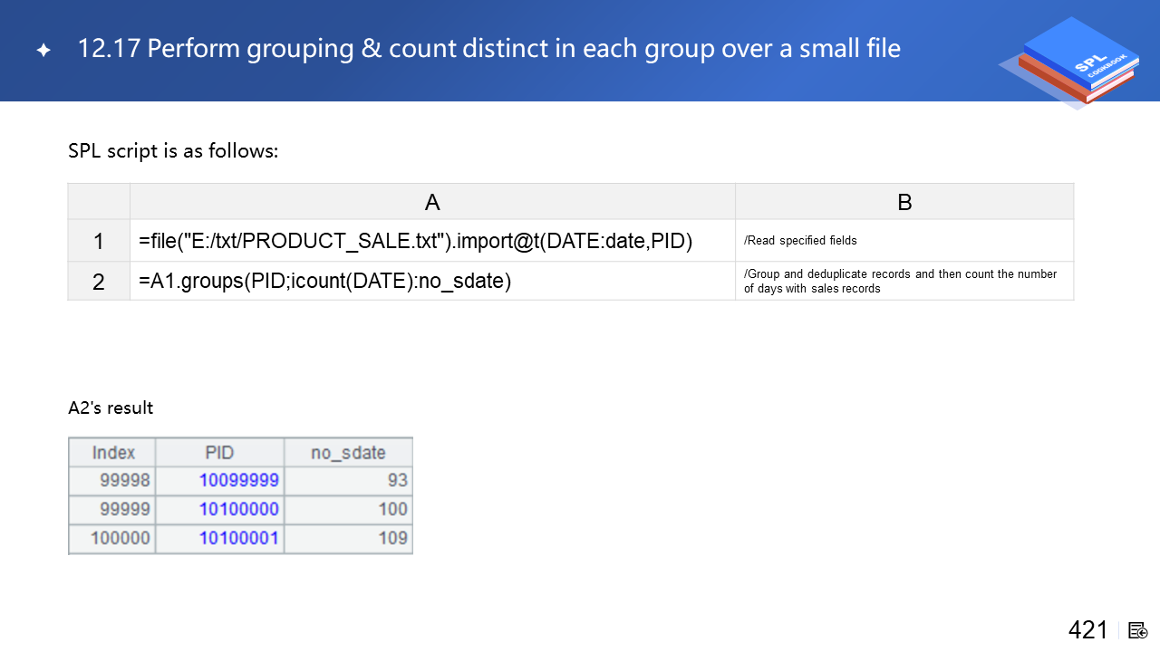Select column header A in script grid
1160x652 pixels.
pos(432,202)
